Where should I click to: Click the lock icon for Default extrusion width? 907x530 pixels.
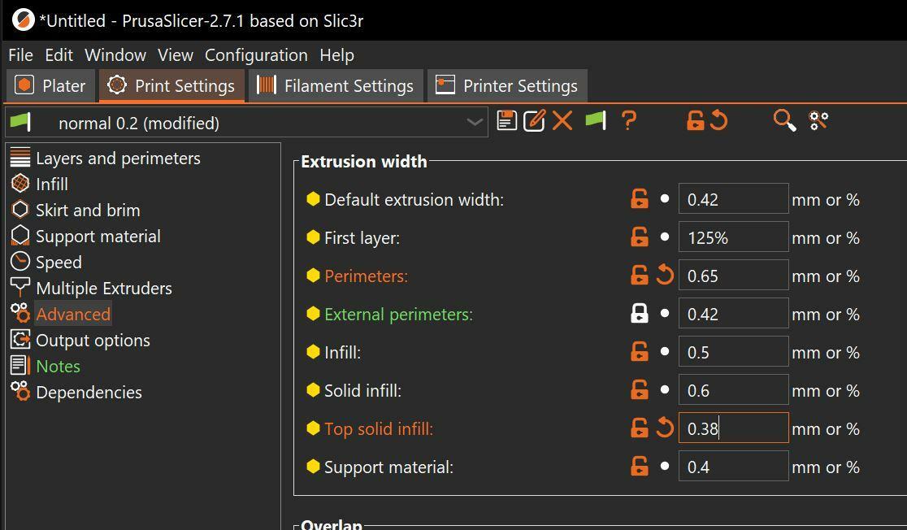click(x=639, y=199)
